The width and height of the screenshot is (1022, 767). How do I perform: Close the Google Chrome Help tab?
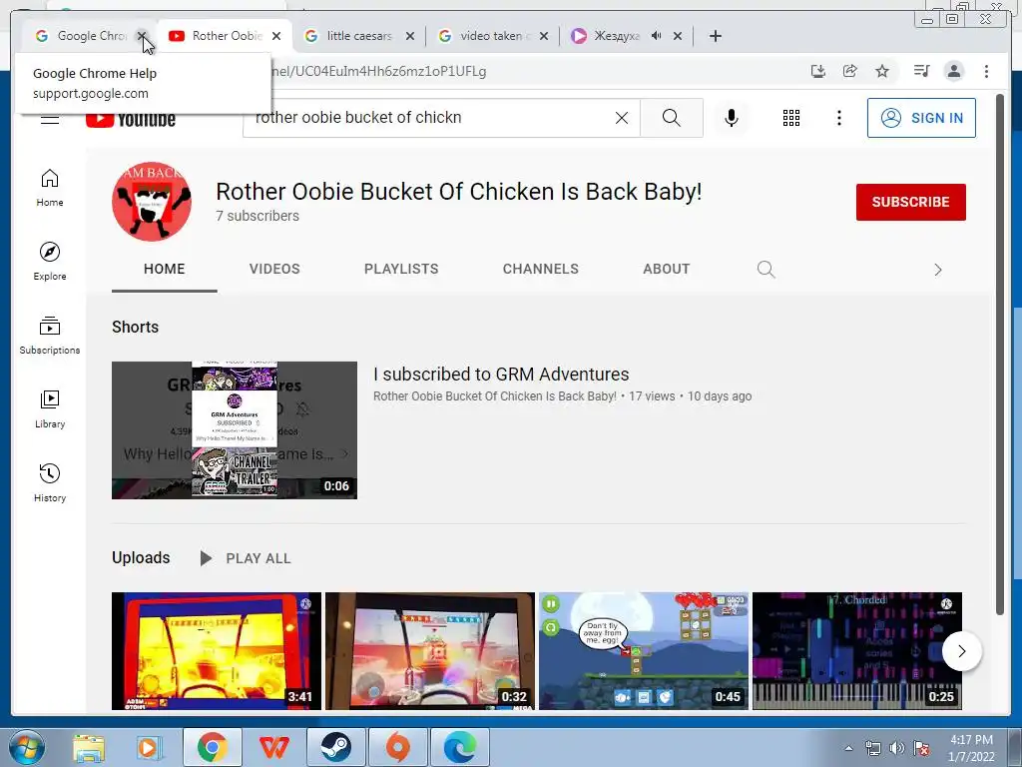(x=142, y=36)
